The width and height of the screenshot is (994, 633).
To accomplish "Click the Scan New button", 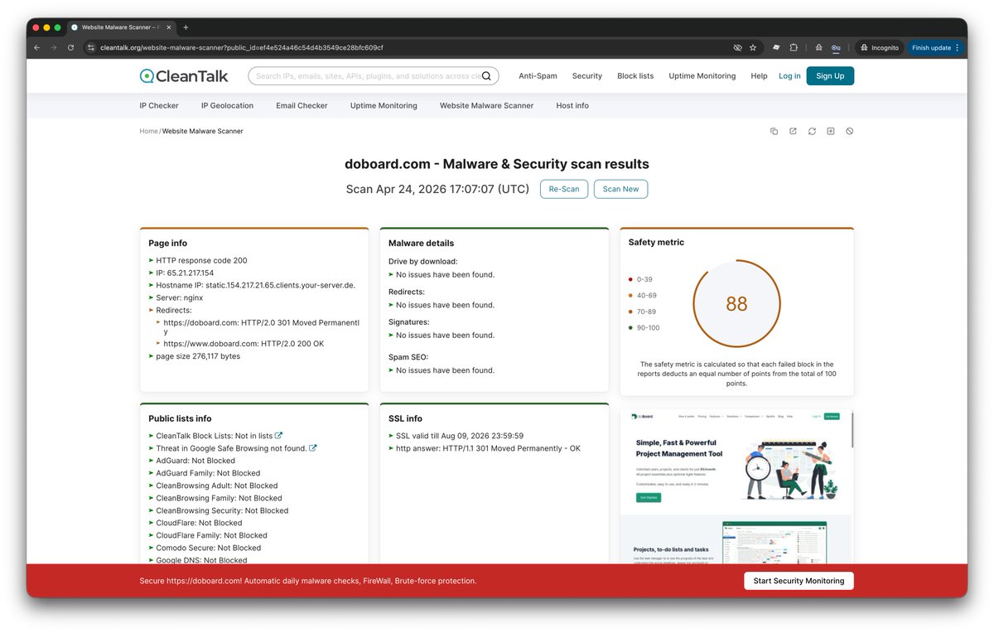I will pyautogui.click(x=620, y=189).
